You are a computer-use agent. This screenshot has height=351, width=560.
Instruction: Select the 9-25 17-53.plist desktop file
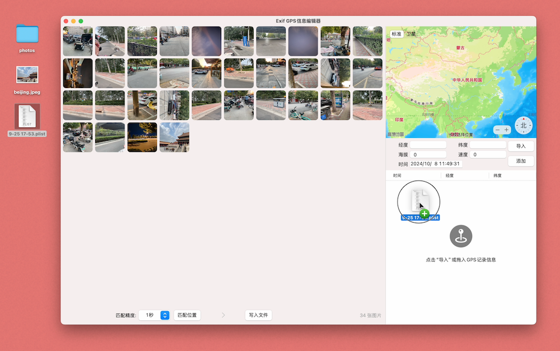click(27, 116)
